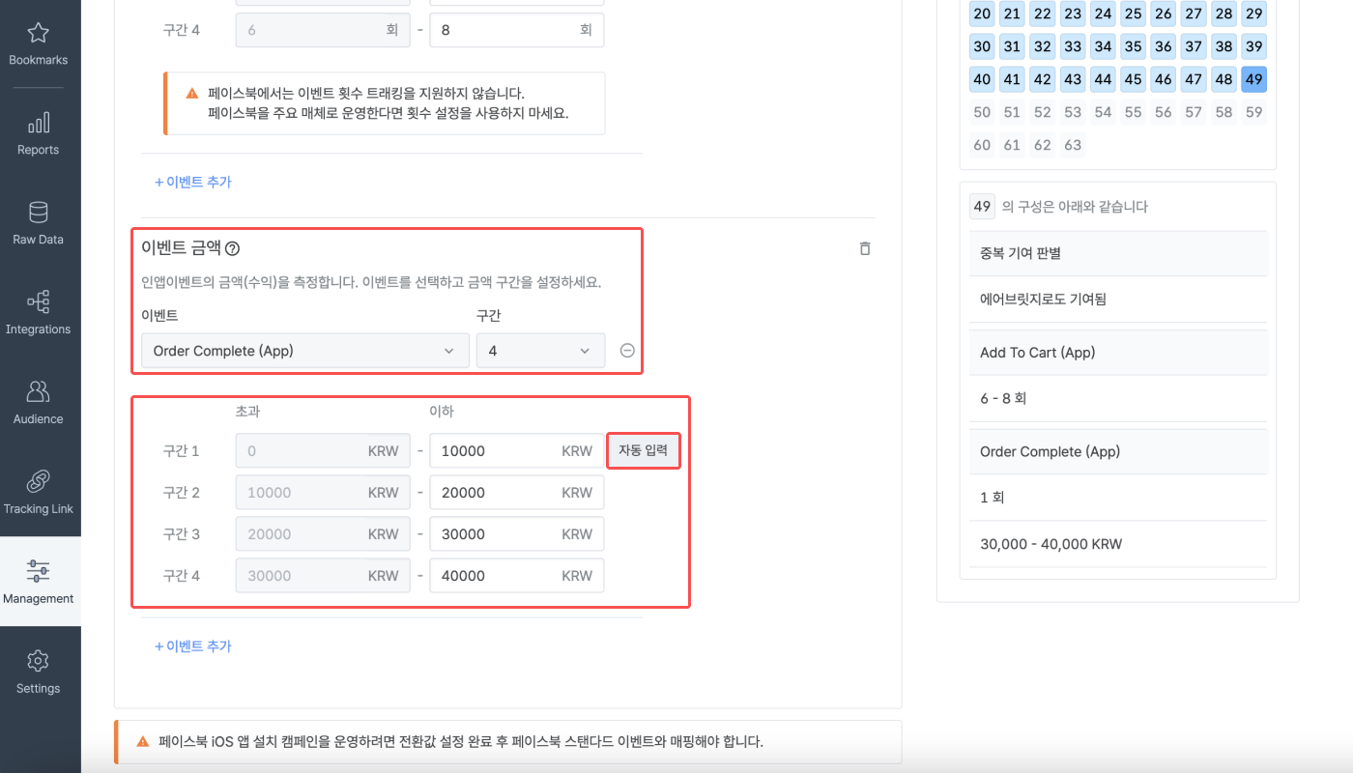The width and height of the screenshot is (1353, 773).
Task: Click Add To Cart (App) summary row
Action: click(x=1118, y=353)
